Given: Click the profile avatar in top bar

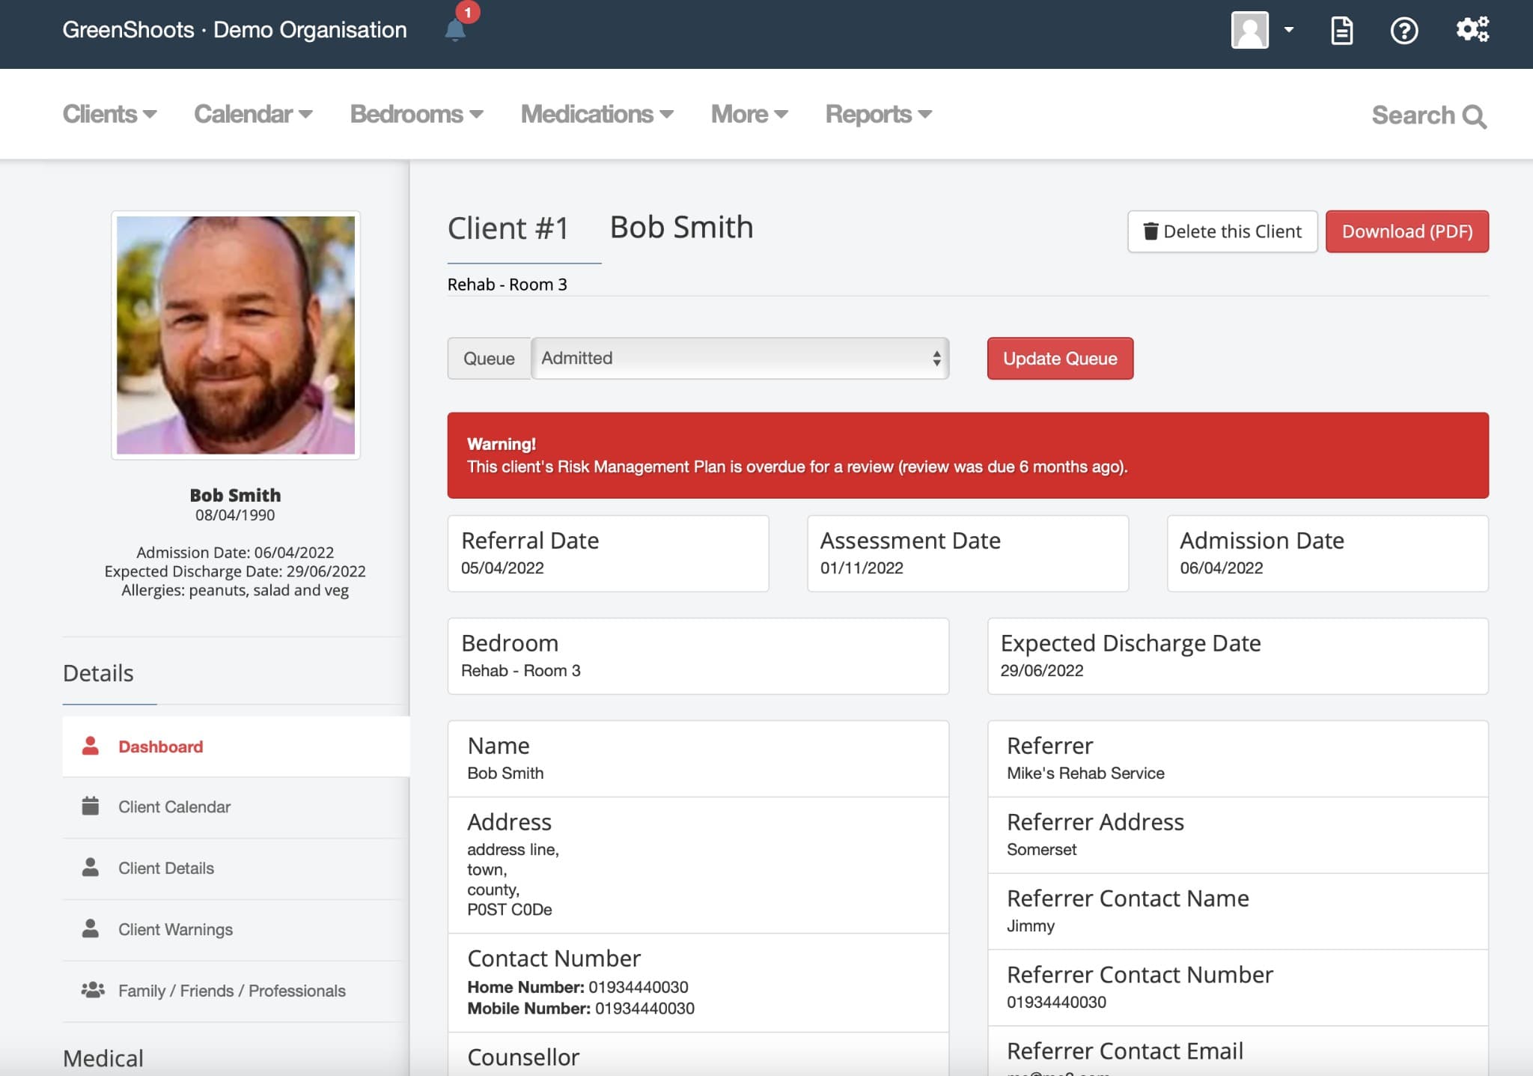Looking at the screenshot, I should tap(1248, 30).
